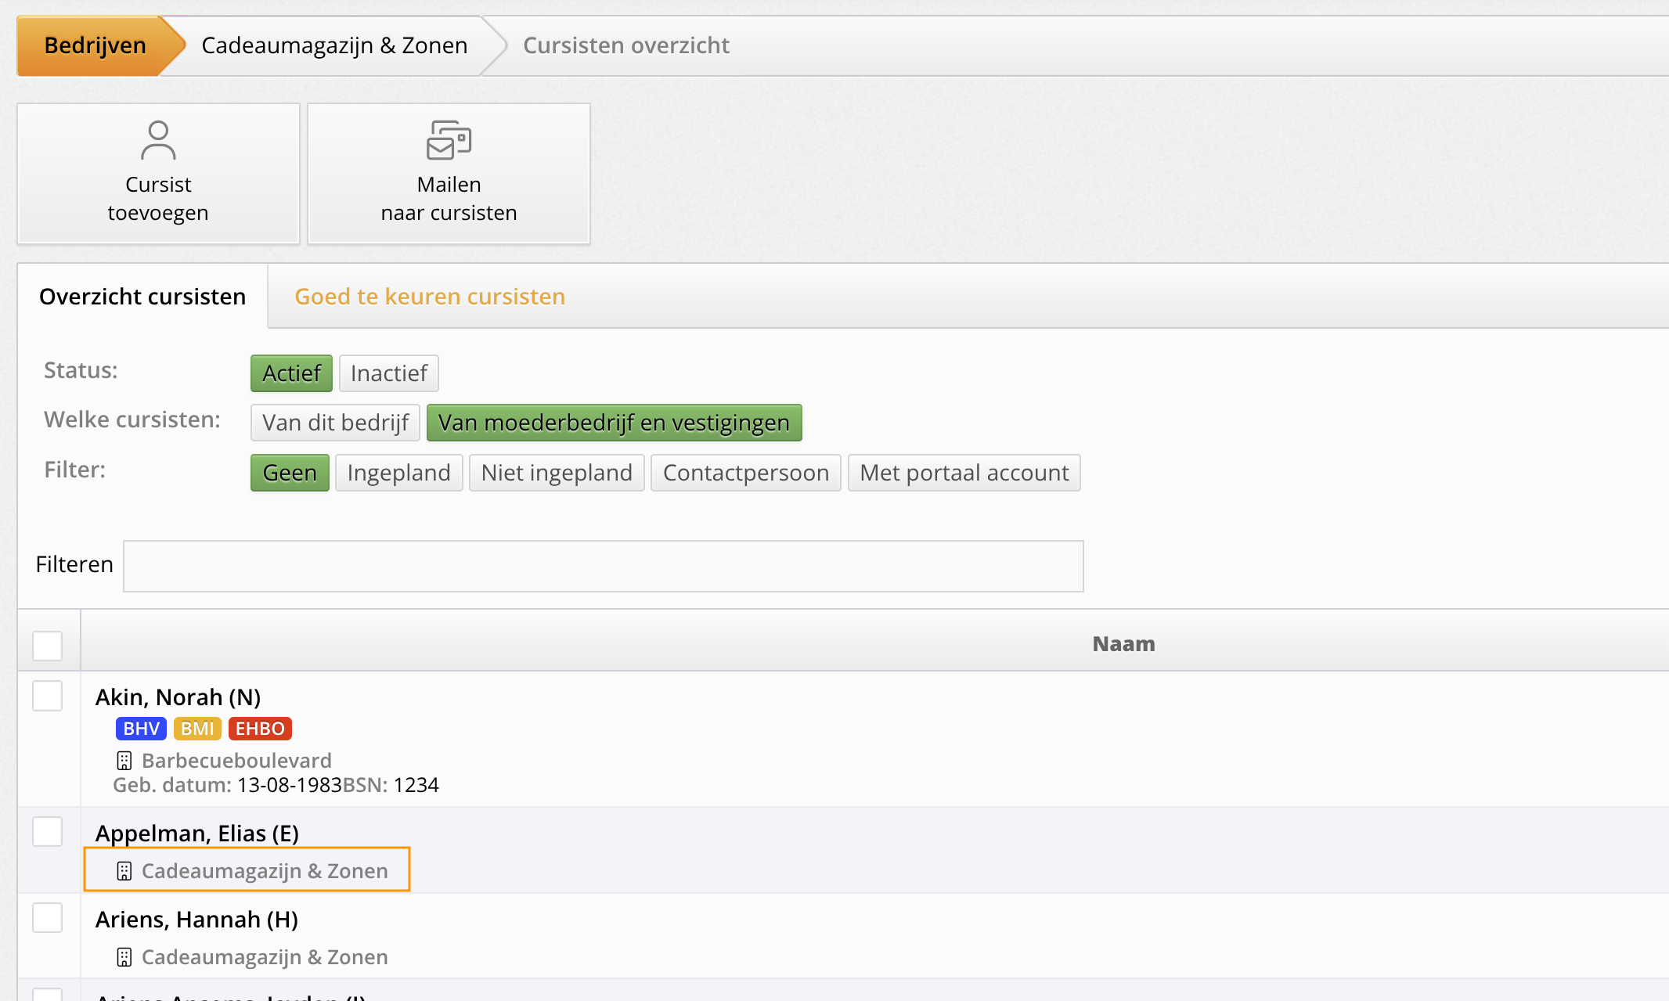
Task: Tick the checkbox for Akin, Norah
Action: coord(48,696)
